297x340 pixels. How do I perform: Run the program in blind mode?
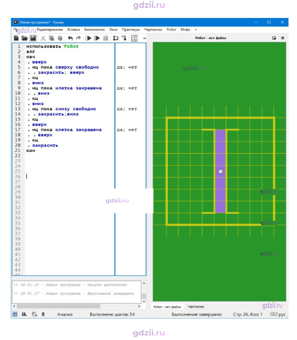(x=97, y=38)
